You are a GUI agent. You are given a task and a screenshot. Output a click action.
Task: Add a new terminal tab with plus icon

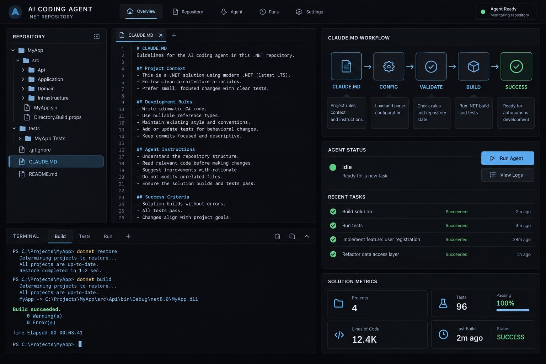(x=128, y=236)
